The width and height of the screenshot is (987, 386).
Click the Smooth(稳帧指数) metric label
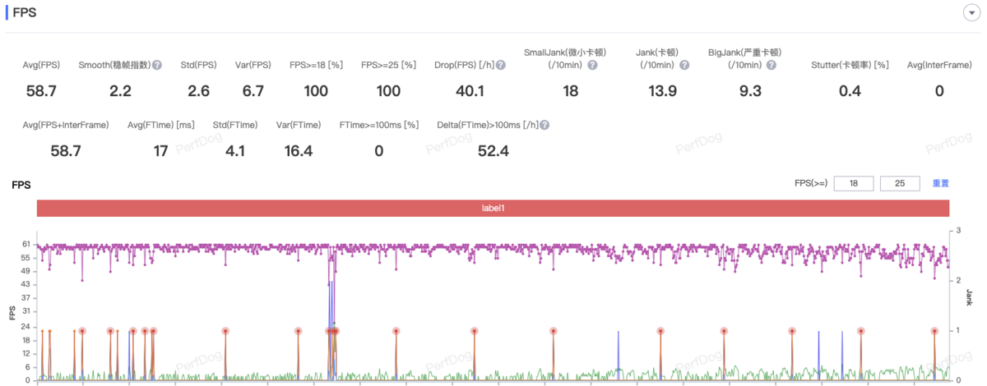point(114,65)
